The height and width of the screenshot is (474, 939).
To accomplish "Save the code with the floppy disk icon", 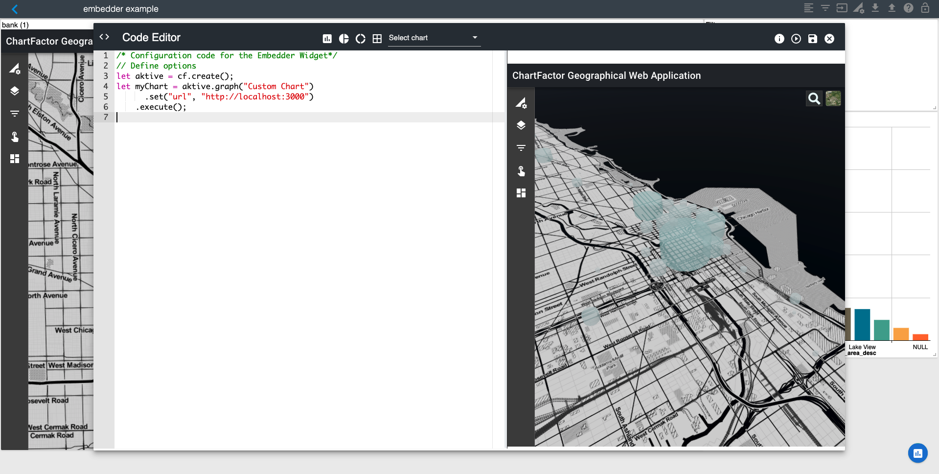I will pyautogui.click(x=813, y=39).
